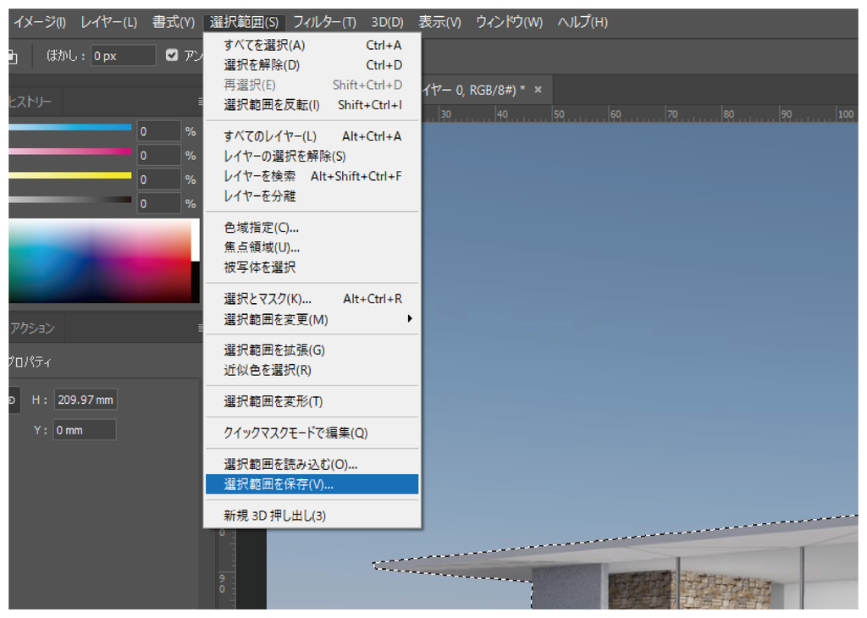Image resolution: width=867 pixels, height=618 pixels.
Task: Click the yellow percentage value field
Action: [158, 179]
